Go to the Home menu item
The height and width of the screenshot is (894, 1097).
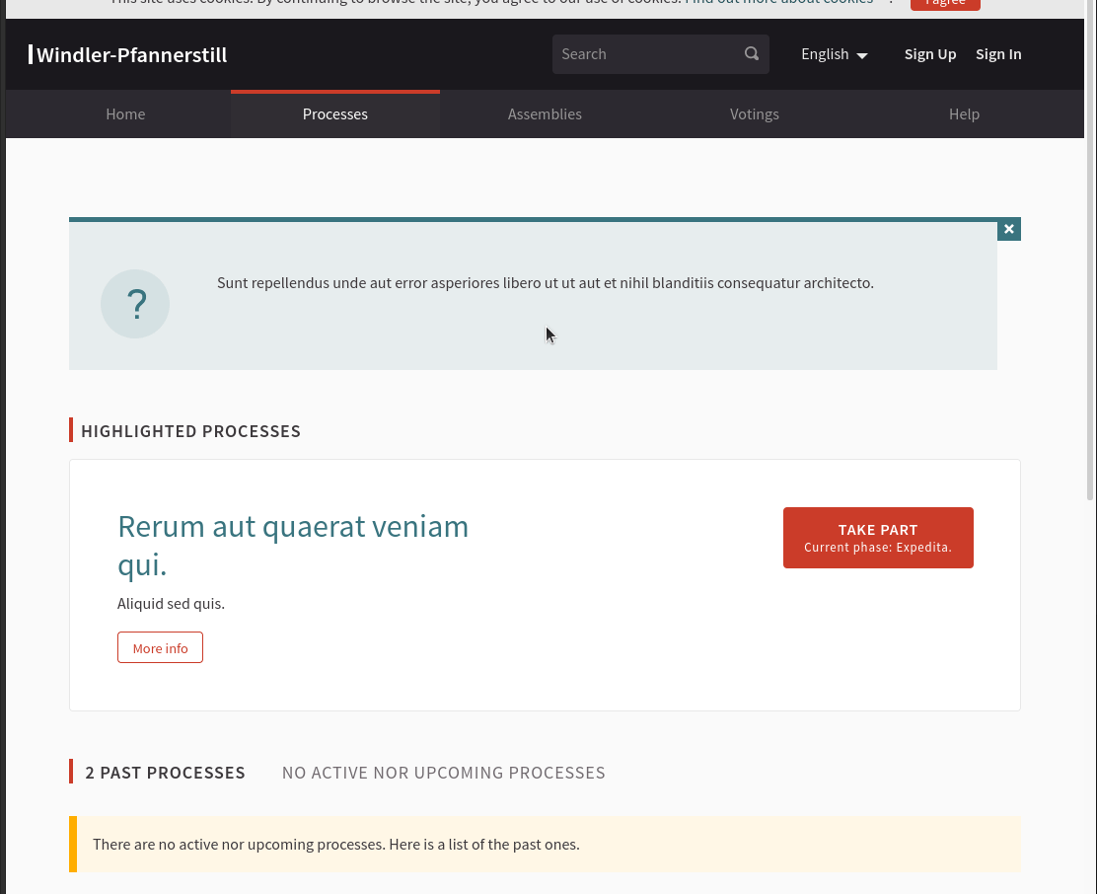click(x=125, y=114)
